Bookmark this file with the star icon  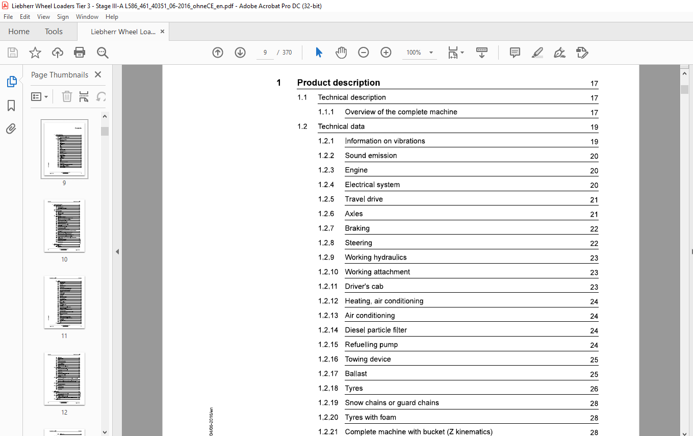click(35, 53)
